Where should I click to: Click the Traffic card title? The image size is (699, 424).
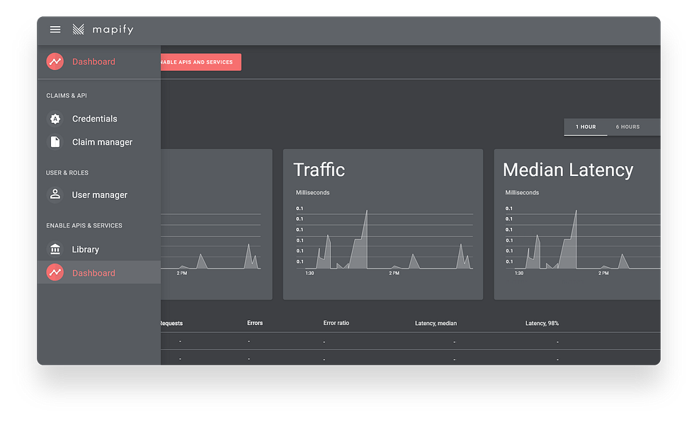[x=319, y=170]
